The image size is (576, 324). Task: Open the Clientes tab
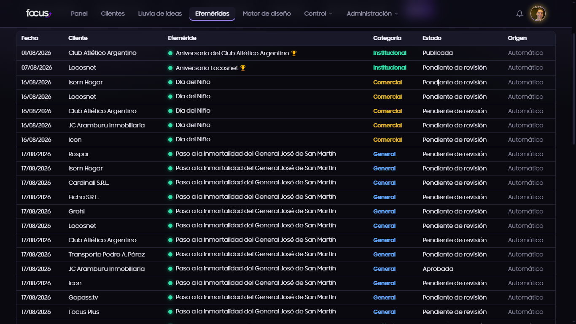pyautogui.click(x=113, y=13)
